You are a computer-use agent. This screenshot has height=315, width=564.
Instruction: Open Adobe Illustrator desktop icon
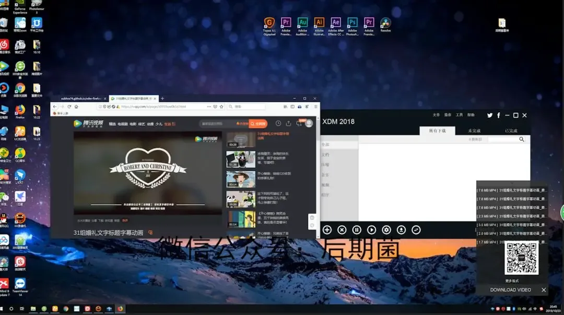(319, 26)
